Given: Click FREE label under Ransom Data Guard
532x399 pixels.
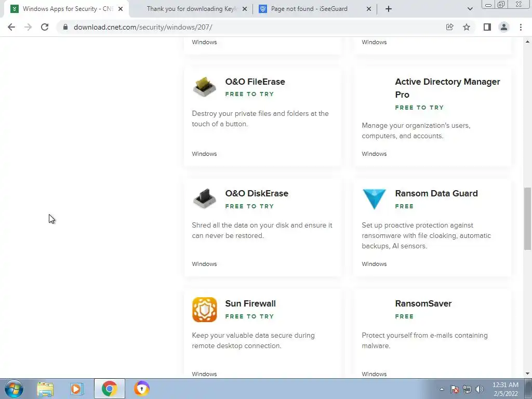Looking at the screenshot, I should point(404,206).
